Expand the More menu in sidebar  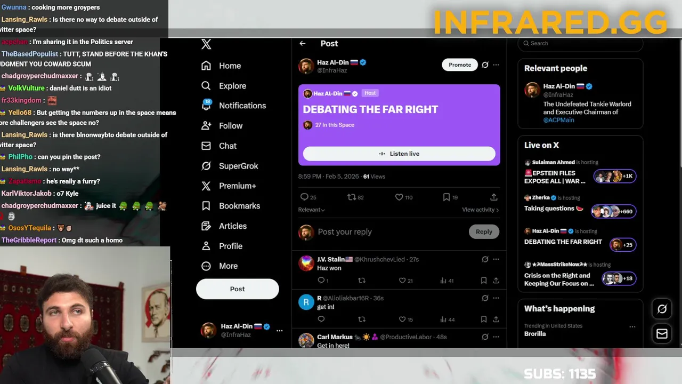tap(220, 266)
